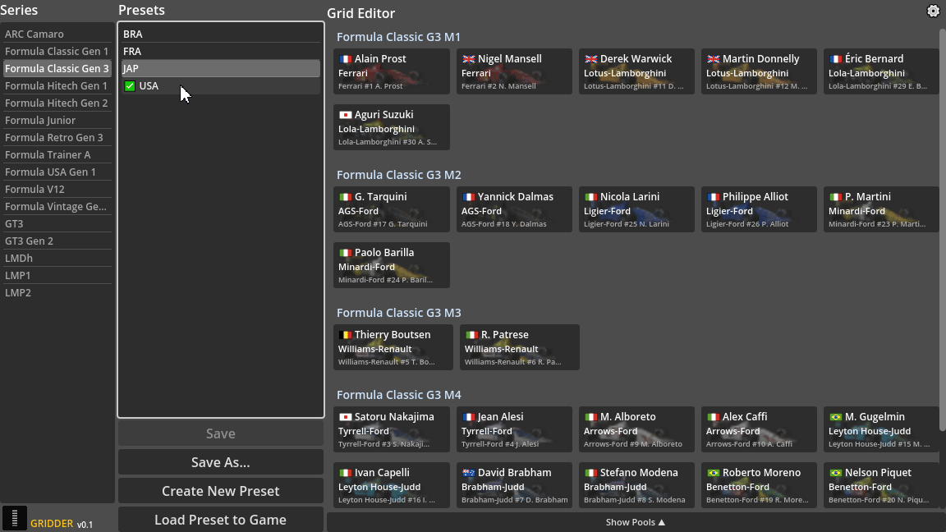Select Paolo Barilla Minardi-Ford card

tap(392, 265)
